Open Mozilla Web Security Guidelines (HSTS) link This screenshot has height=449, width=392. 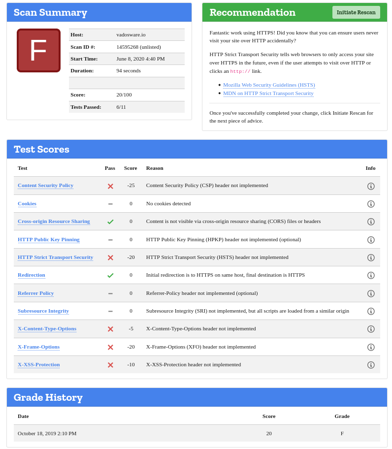(269, 85)
